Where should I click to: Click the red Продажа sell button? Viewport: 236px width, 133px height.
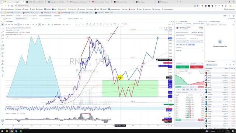coord(197,67)
